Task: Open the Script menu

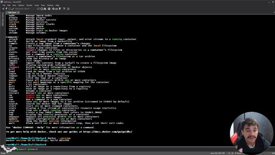Action: [x=37, y=5]
